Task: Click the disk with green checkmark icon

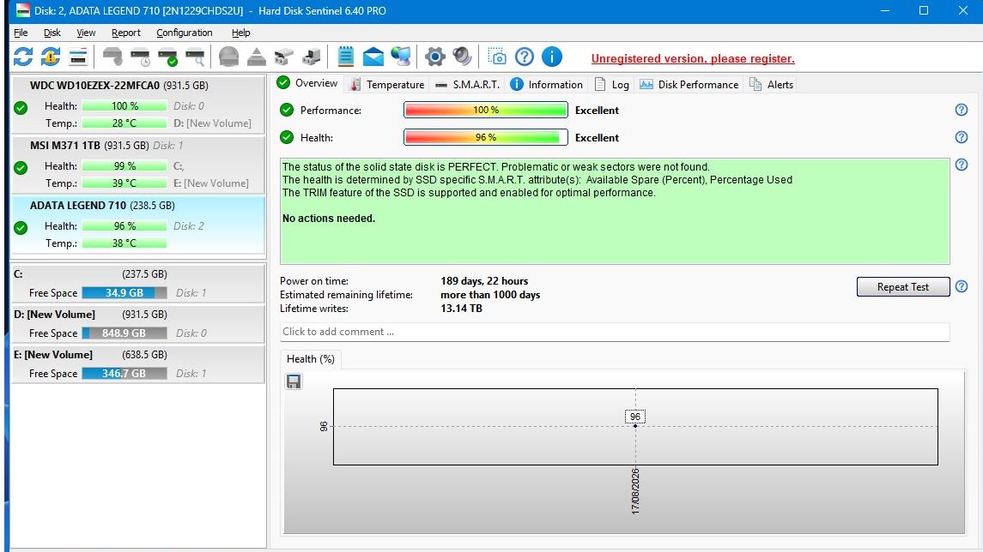Action: click(x=167, y=57)
